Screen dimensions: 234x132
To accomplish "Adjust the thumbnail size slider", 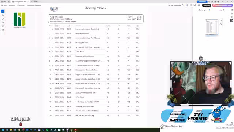I will pos(215,10).
